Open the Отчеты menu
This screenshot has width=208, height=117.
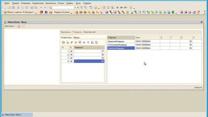(61, 3)
